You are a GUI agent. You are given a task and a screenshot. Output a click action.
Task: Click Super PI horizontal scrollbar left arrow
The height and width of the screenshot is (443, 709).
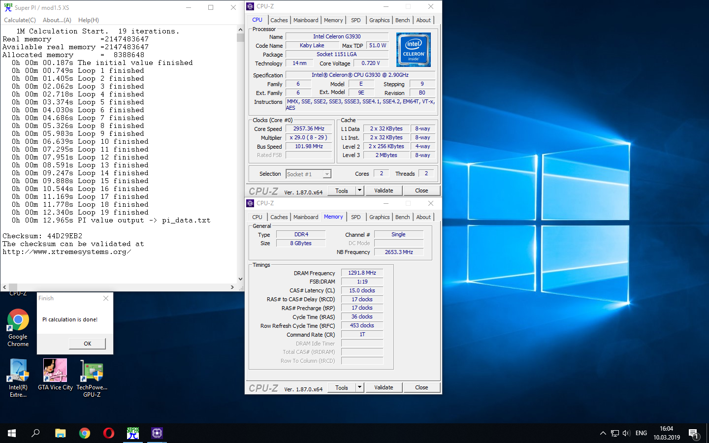4,287
